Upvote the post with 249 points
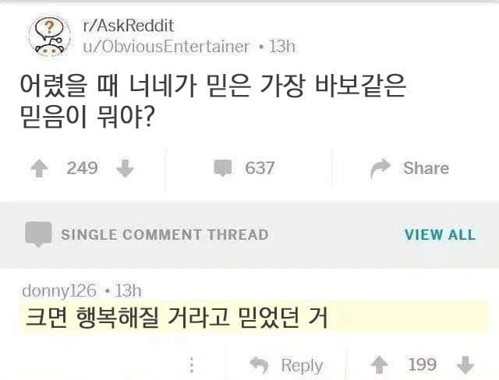499x380 pixels. point(36,167)
